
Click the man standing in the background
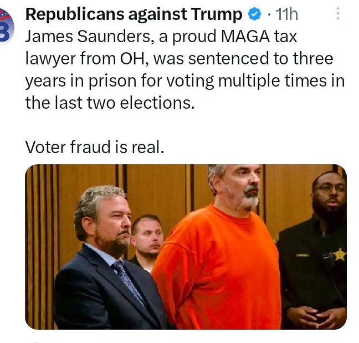click(x=147, y=242)
